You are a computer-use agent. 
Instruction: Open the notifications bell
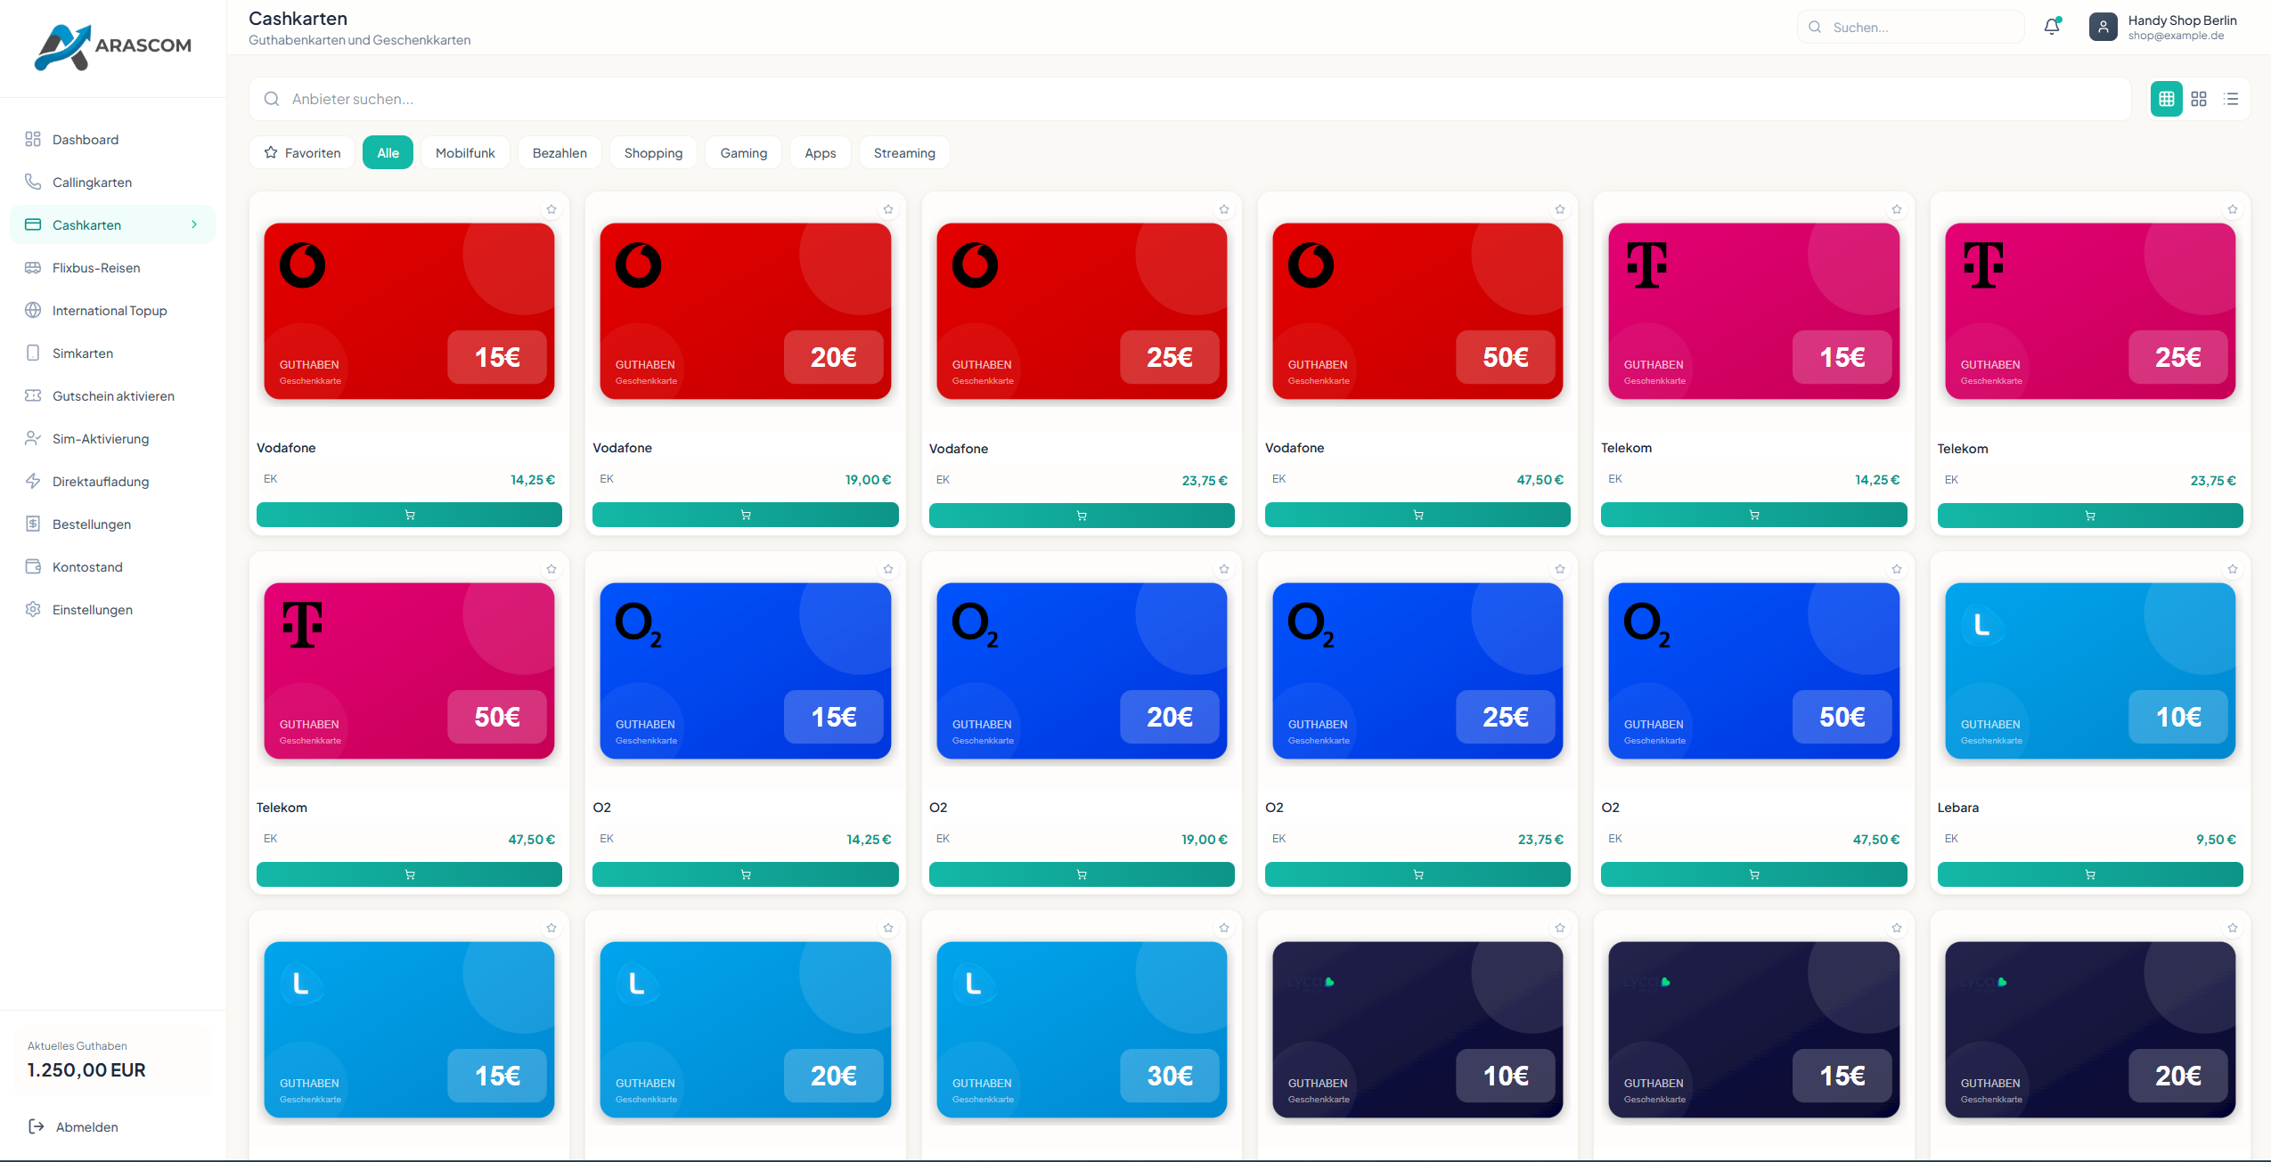(2052, 27)
